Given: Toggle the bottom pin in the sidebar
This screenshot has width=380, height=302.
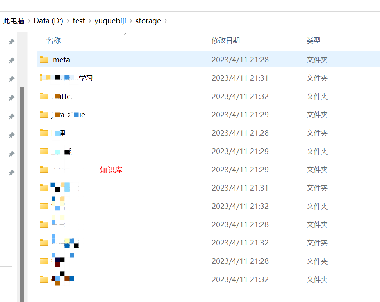Looking at the screenshot, I should (x=11, y=173).
